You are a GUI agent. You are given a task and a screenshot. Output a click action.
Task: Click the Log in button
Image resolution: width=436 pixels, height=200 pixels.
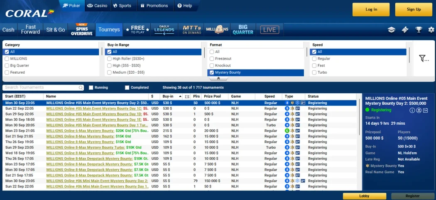pyautogui.click(x=371, y=10)
